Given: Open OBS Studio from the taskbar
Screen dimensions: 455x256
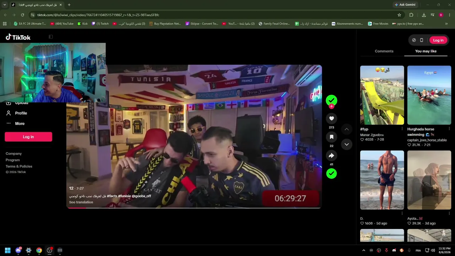Looking at the screenshot, I should 49,250.
